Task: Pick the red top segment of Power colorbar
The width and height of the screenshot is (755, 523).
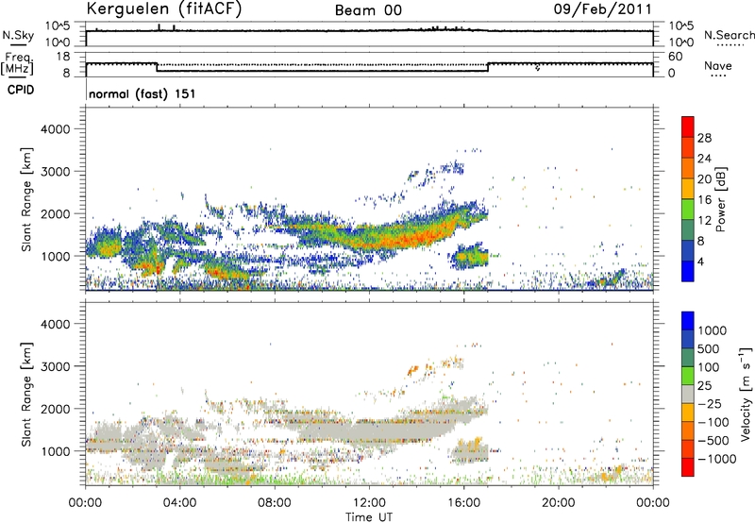Action: click(x=688, y=127)
